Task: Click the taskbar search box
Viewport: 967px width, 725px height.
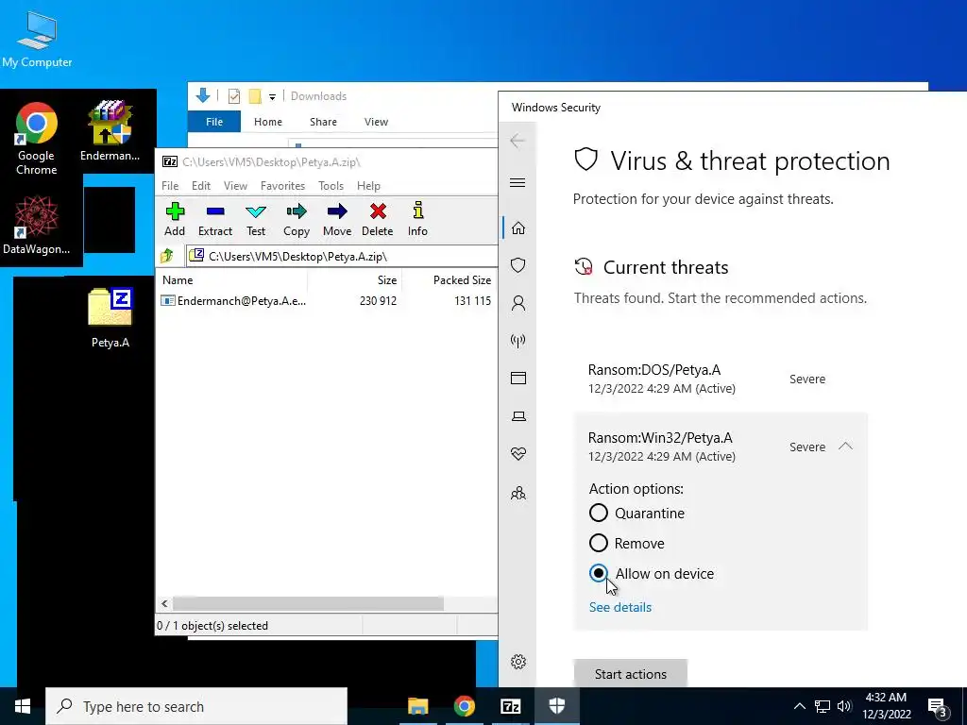Action: (x=196, y=706)
